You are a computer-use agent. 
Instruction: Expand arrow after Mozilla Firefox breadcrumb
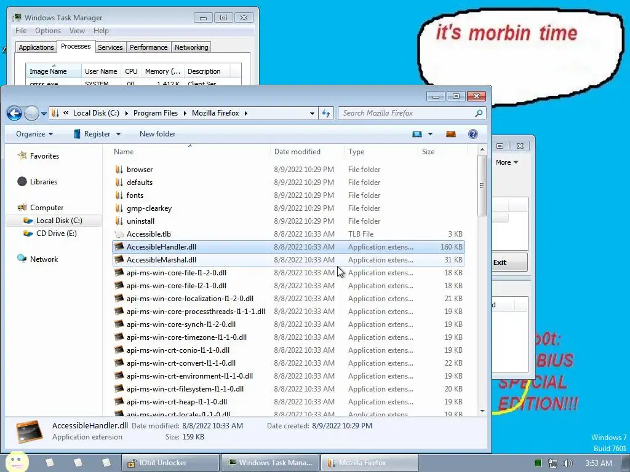tap(246, 113)
